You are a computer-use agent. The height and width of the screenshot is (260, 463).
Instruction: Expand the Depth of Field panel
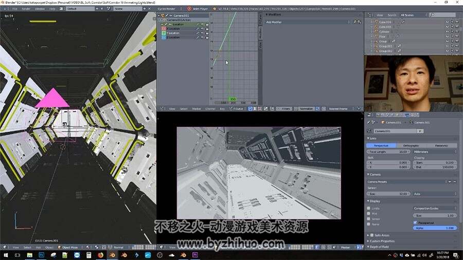coord(368,247)
